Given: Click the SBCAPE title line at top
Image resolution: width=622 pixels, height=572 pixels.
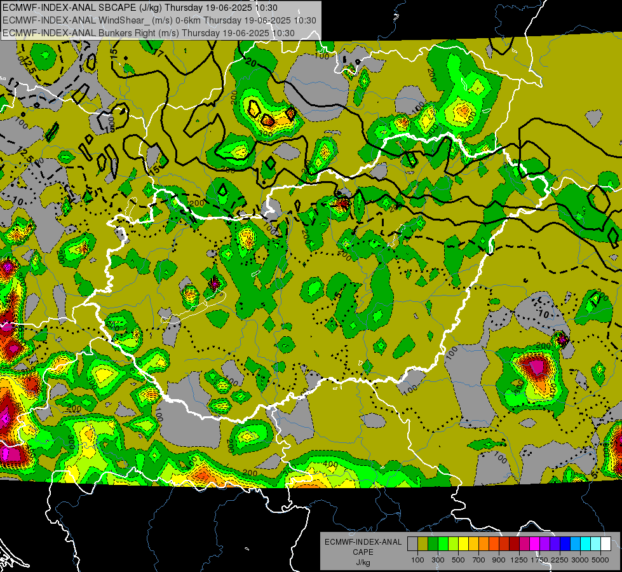Looking at the screenshot, I should click(x=140, y=8).
